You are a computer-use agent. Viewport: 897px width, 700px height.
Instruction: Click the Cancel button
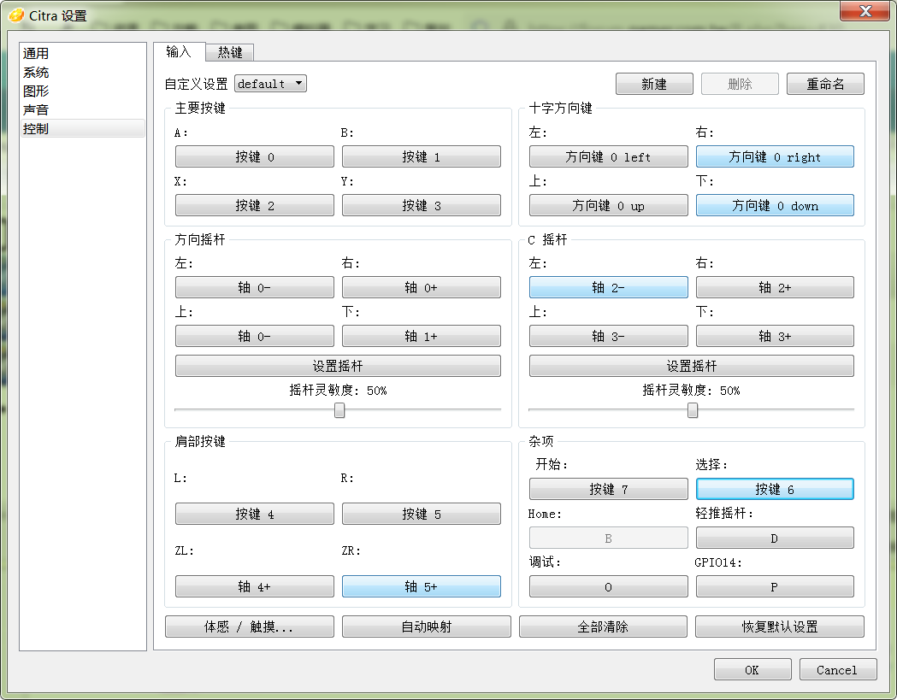[x=837, y=670]
